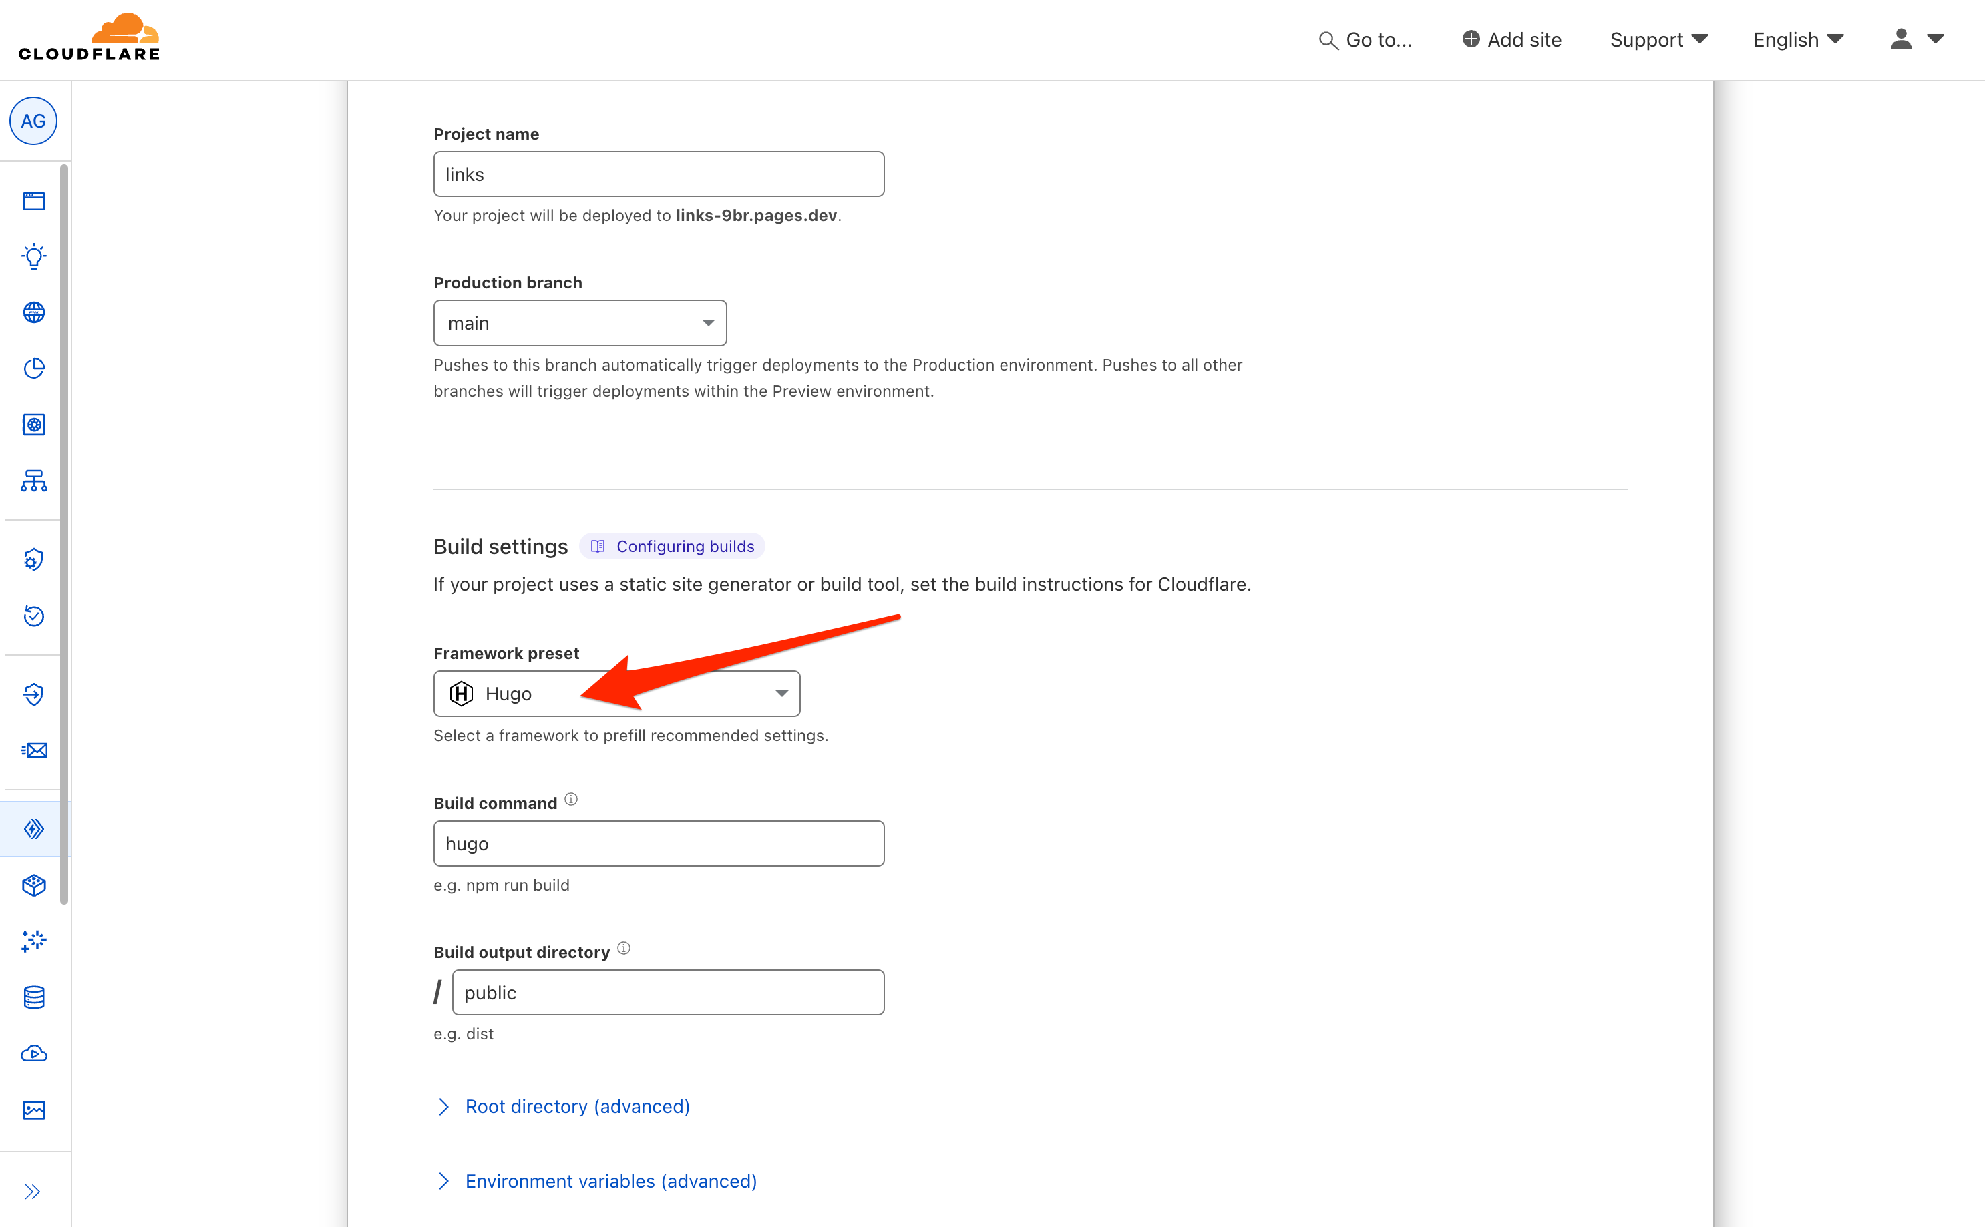Show Build command info tooltip icon

(x=572, y=799)
